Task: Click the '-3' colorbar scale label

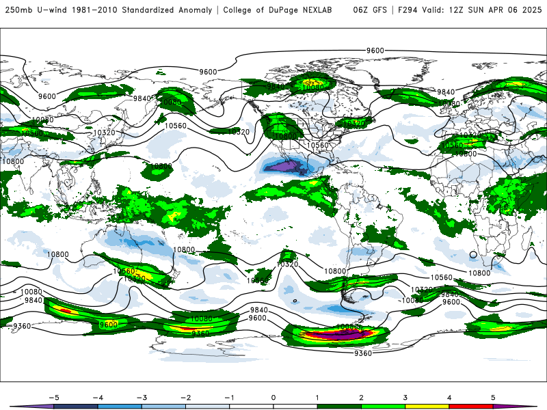Action: [142, 398]
